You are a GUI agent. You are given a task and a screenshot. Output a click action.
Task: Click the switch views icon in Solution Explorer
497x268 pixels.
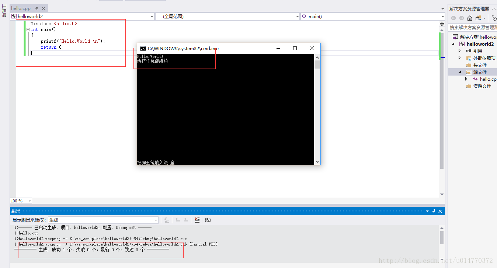pos(478,18)
